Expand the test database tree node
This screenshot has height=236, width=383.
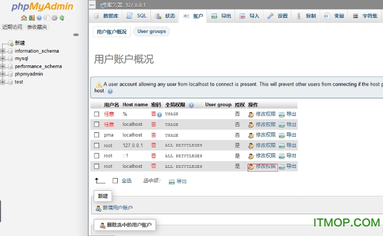pos(3,82)
